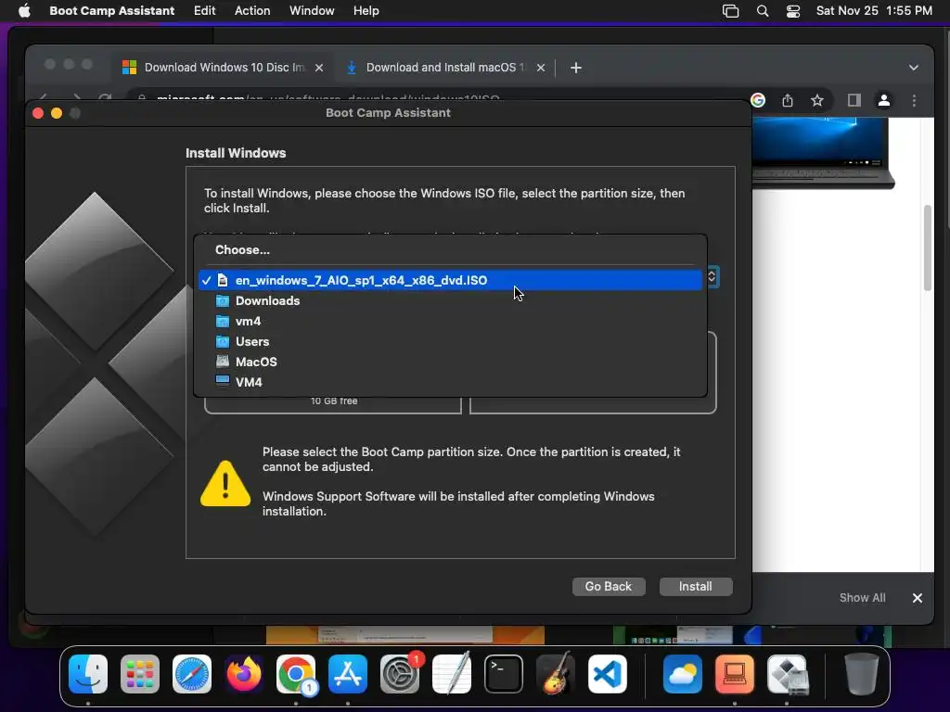Screen dimensions: 950x712
Task: Open the Edit menu
Action: pyautogui.click(x=205, y=11)
